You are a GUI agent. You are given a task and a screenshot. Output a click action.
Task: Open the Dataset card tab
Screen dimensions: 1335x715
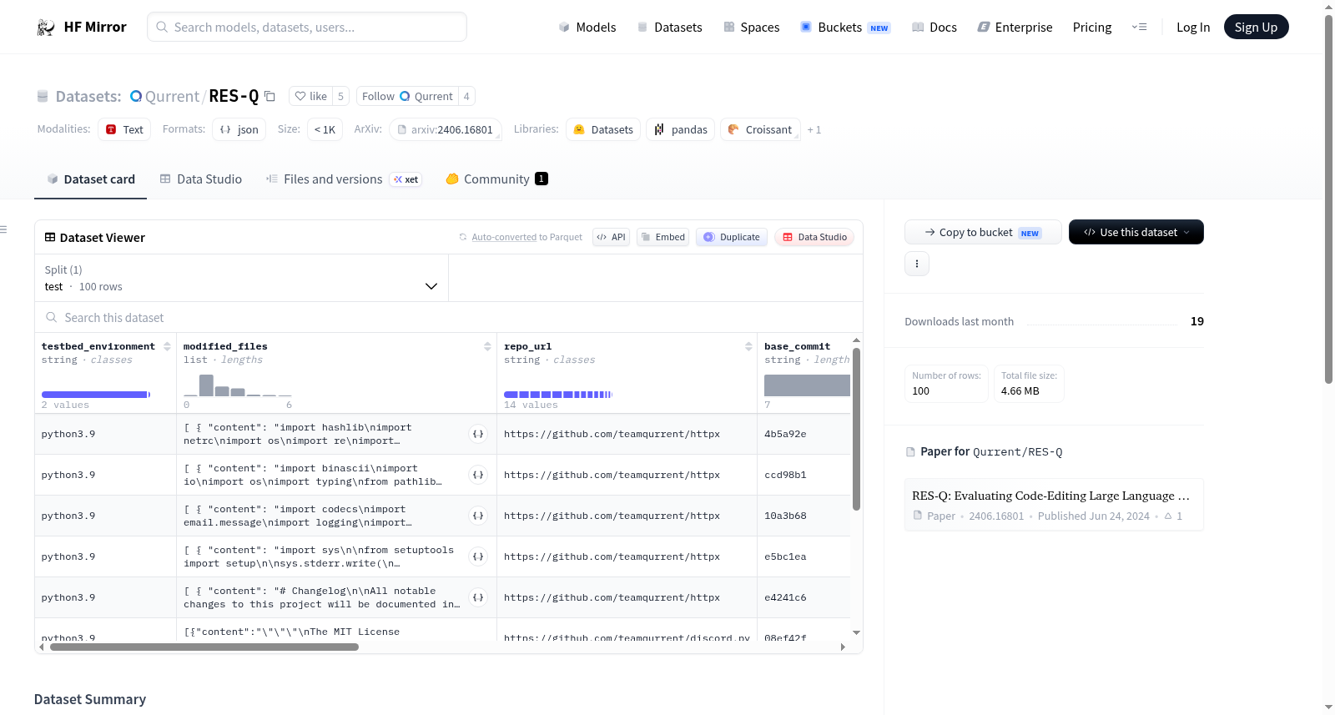[91, 179]
